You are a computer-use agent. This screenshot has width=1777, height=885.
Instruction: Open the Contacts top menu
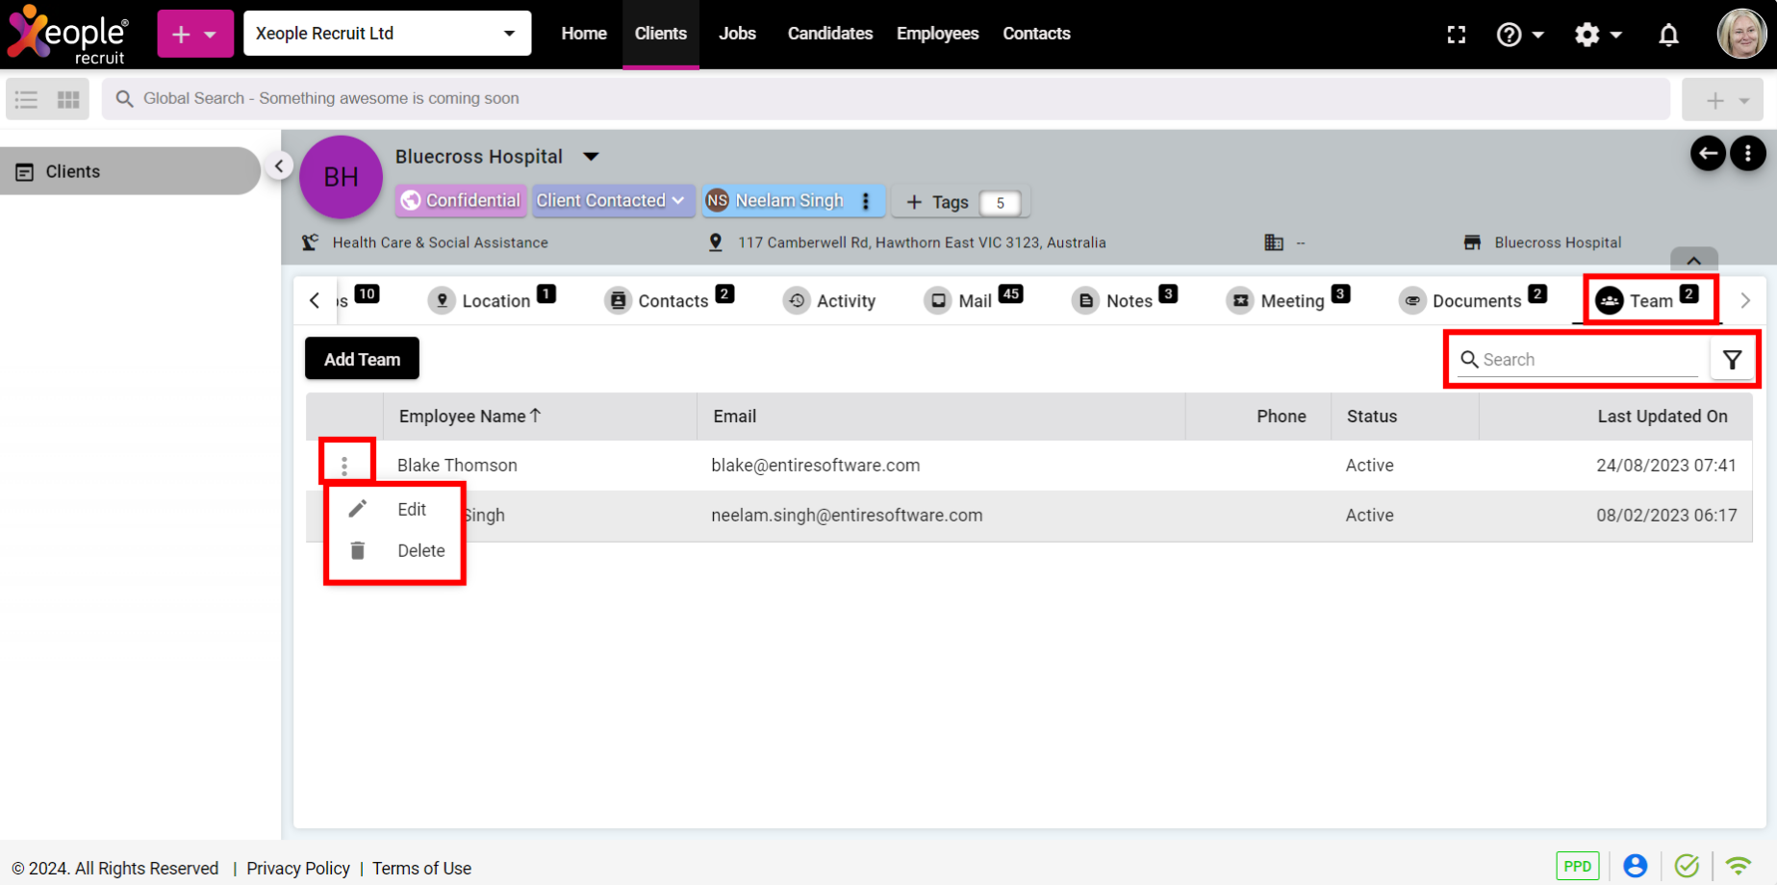tap(1036, 34)
